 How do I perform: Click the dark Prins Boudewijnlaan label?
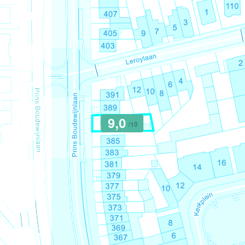pos(75,125)
